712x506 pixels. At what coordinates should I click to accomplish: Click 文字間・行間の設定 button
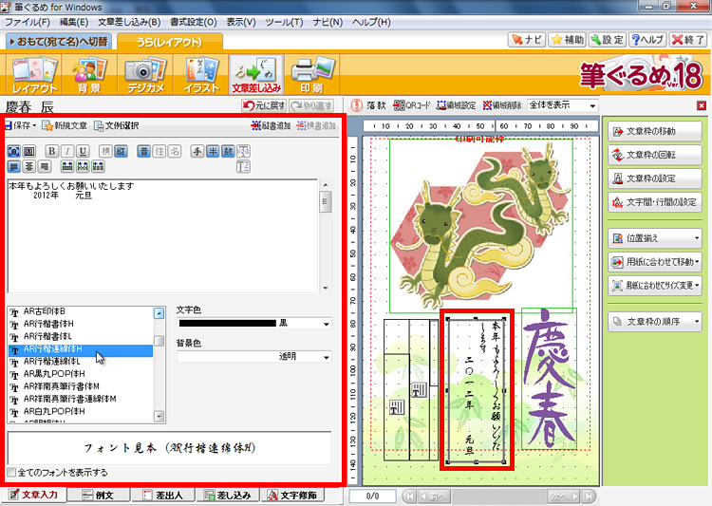pos(655,202)
